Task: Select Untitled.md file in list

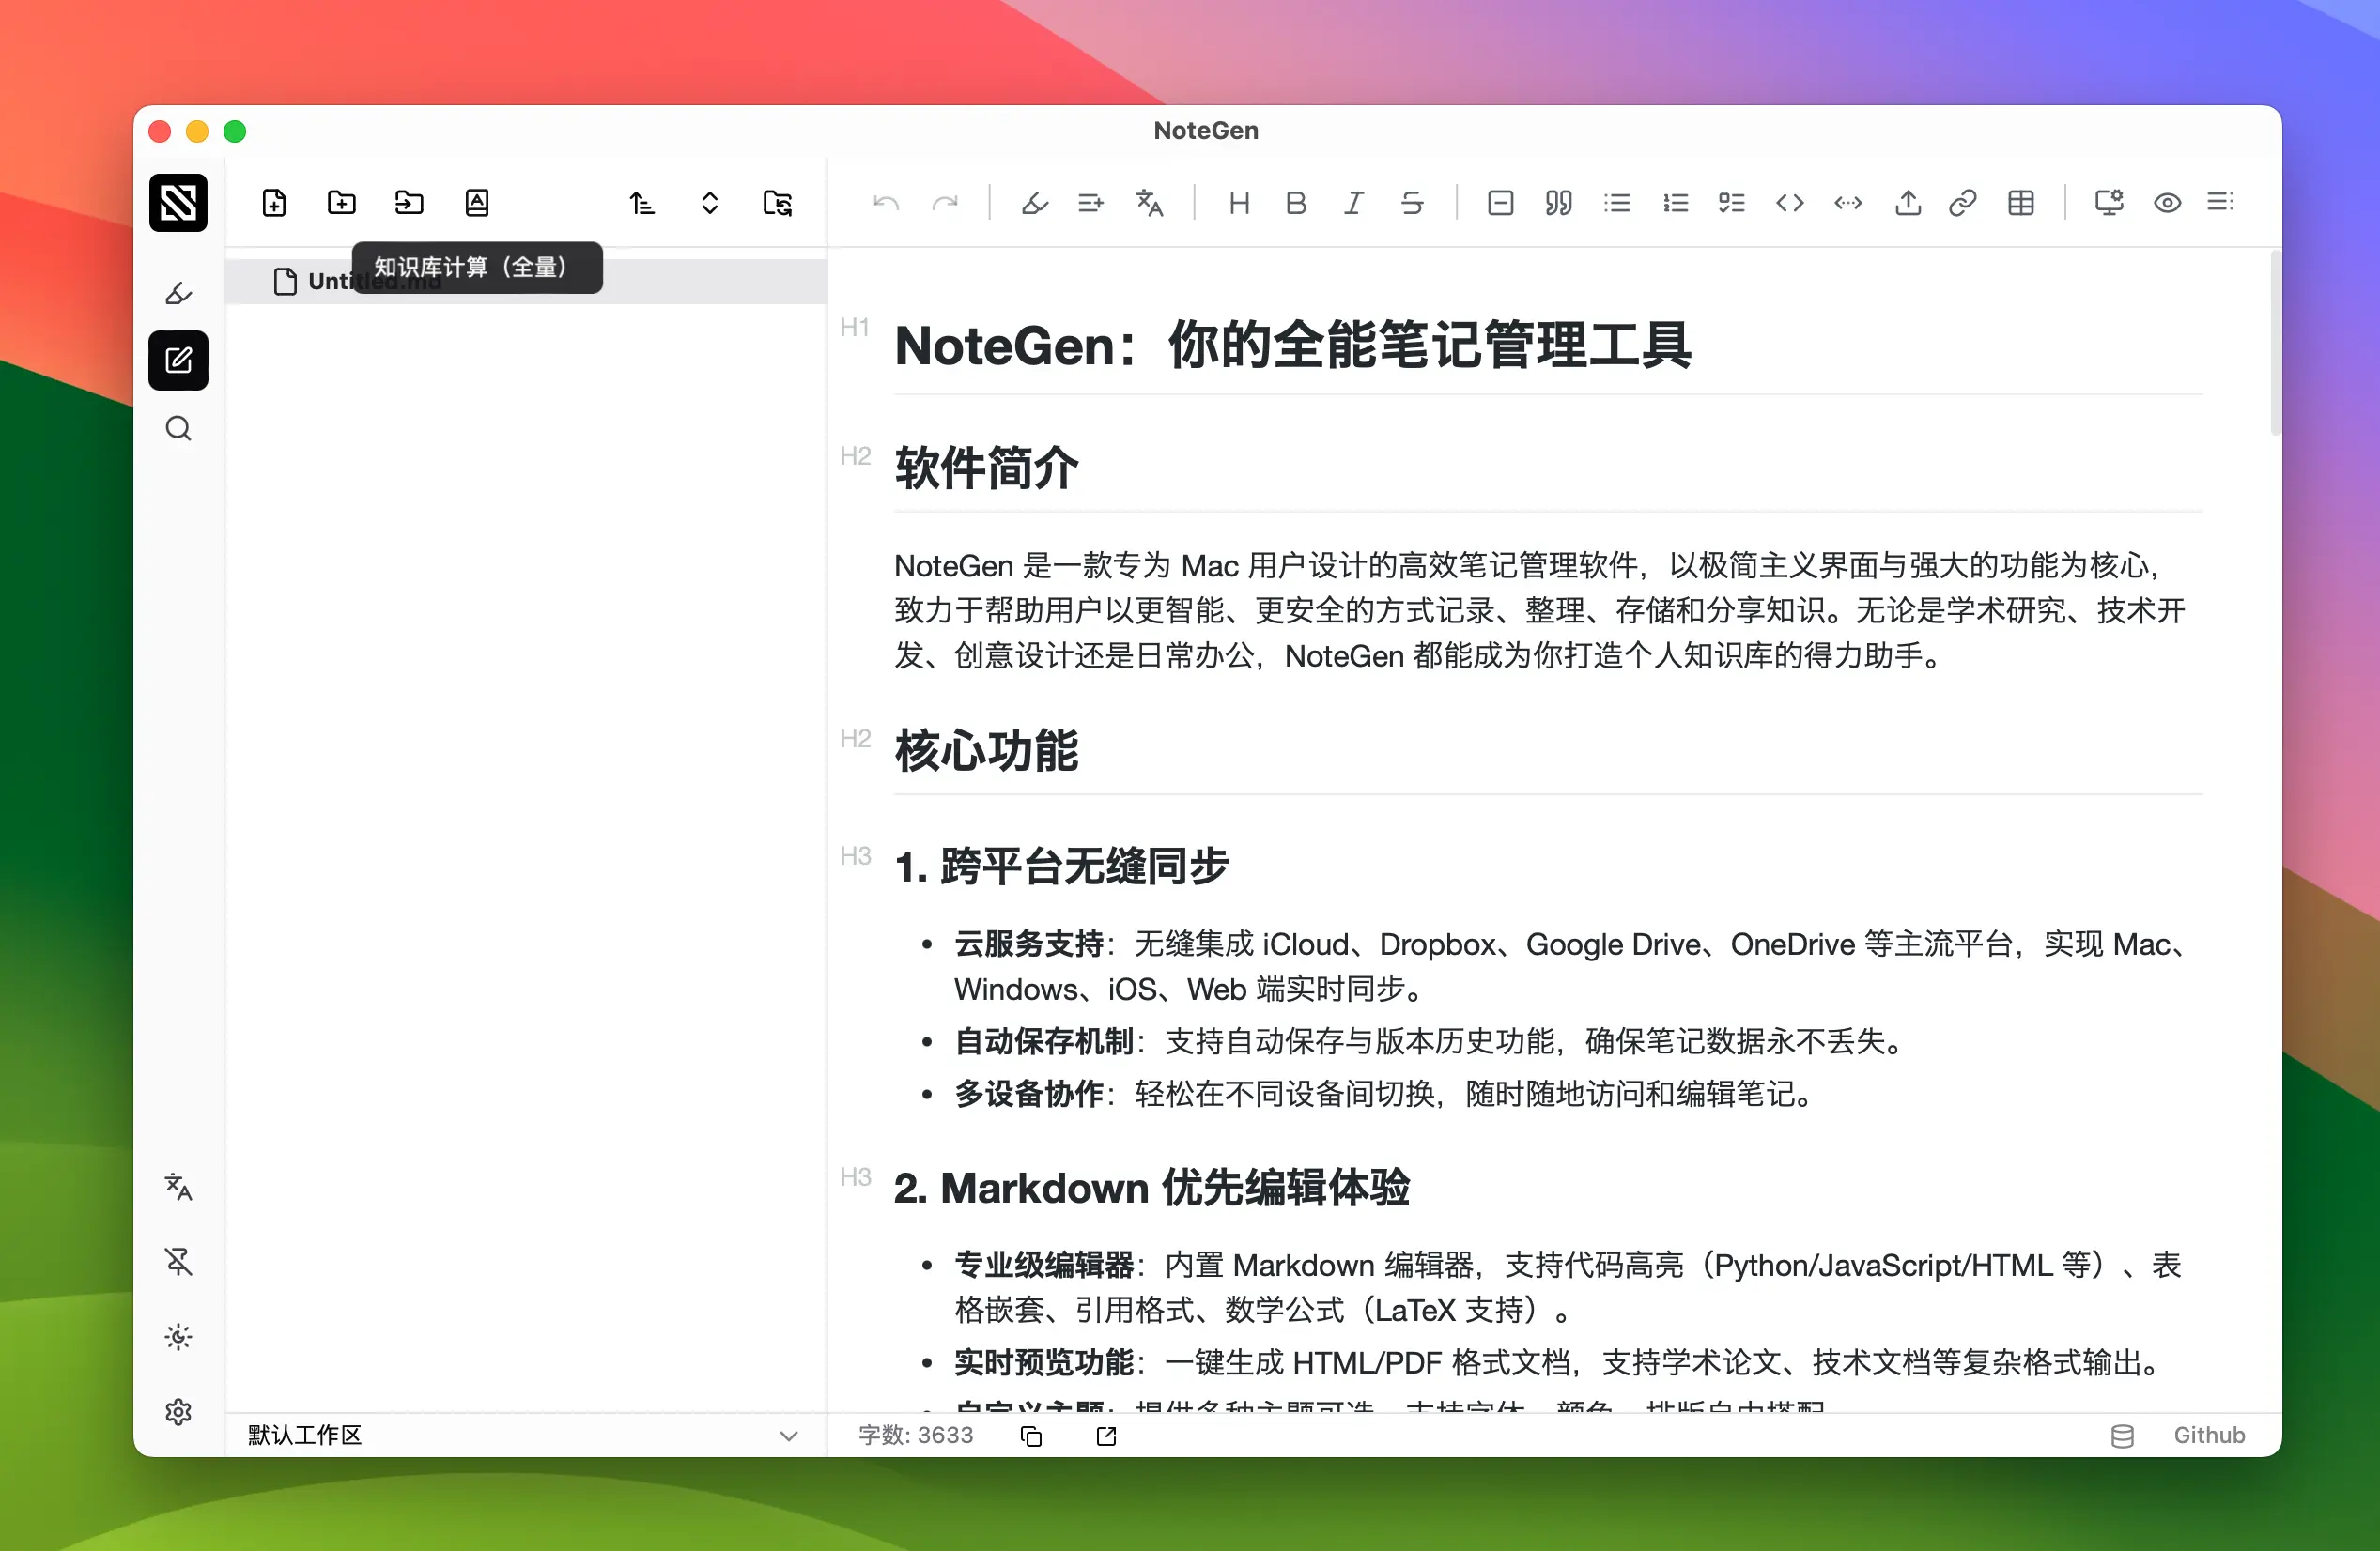Action: (527, 282)
